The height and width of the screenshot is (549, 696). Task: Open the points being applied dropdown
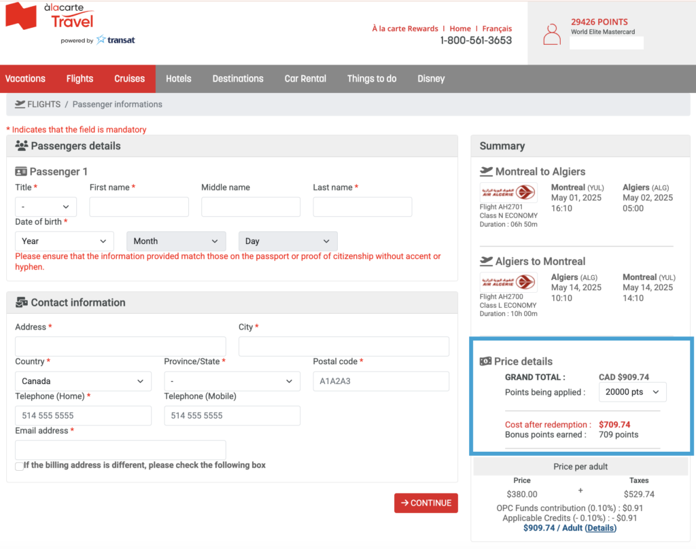632,392
